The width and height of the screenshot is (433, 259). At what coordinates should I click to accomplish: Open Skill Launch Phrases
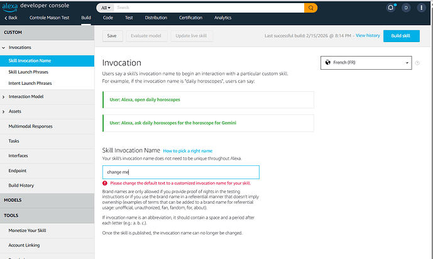(x=47, y=72)
